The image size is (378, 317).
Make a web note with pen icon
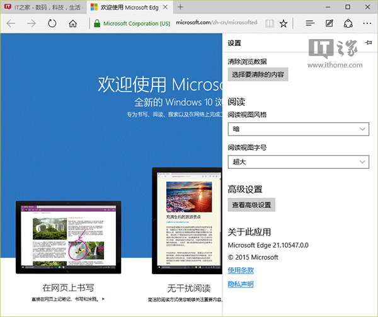point(329,23)
